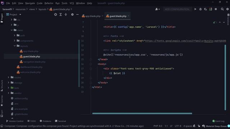This screenshot has height=129, width=230.
Task: Click the teal theme color circle in status bar
Action: click(x=229, y=126)
